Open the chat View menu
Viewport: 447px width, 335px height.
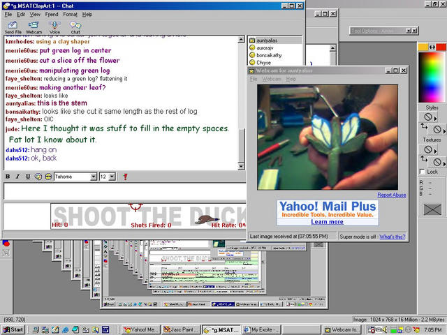35,14
